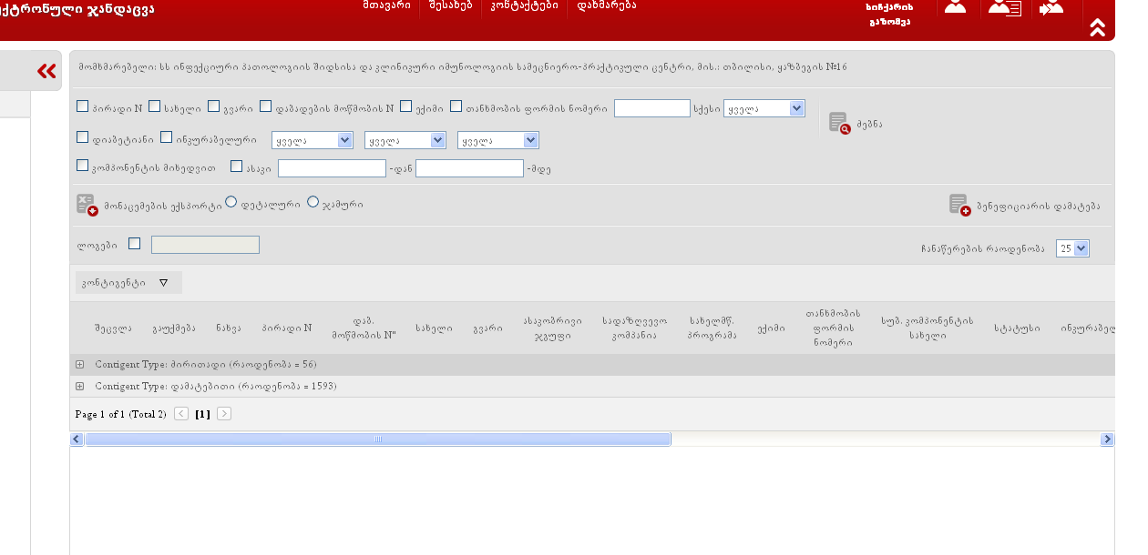Image resolution: width=1148 pixels, height=555 pixels.
Task: Expand the მირითადი contingent type group
Action: (x=80, y=365)
